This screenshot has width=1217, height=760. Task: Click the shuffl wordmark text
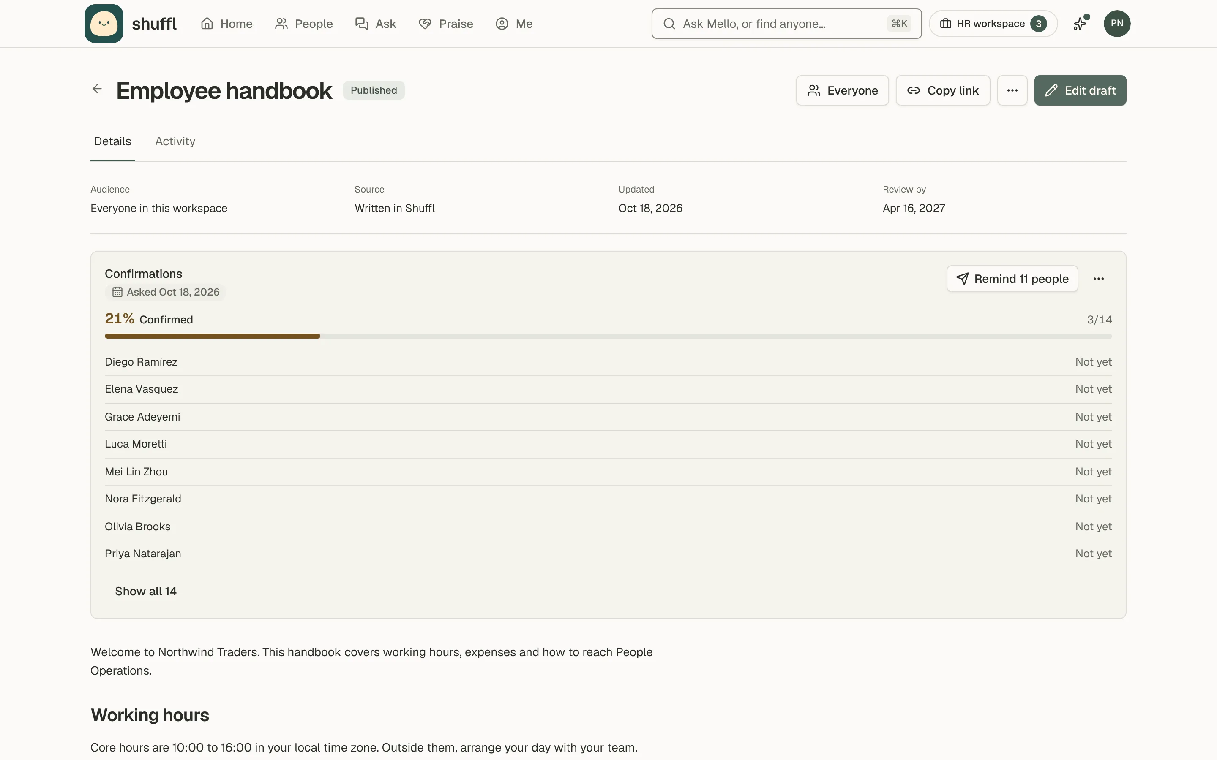(154, 24)
